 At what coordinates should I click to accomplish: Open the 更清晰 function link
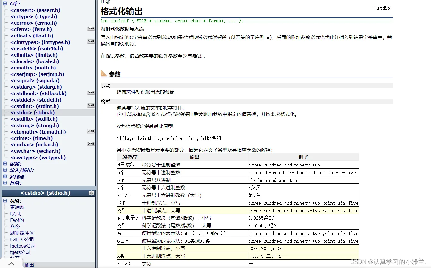(17, 207)
